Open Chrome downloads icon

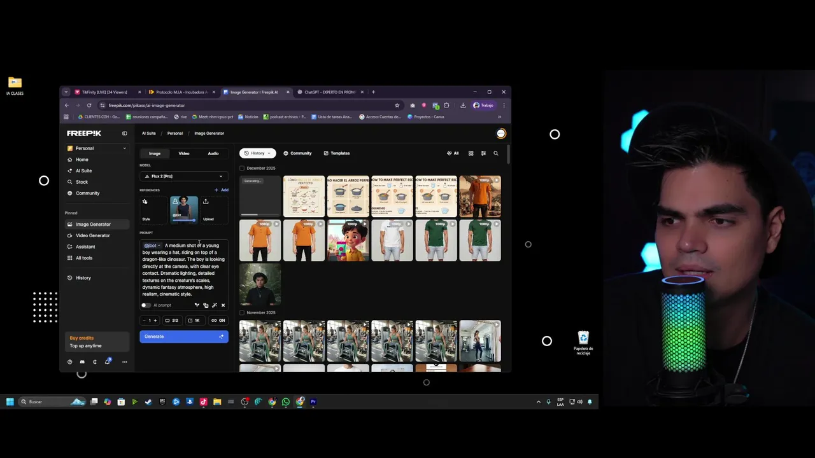[x=463, y=106]
